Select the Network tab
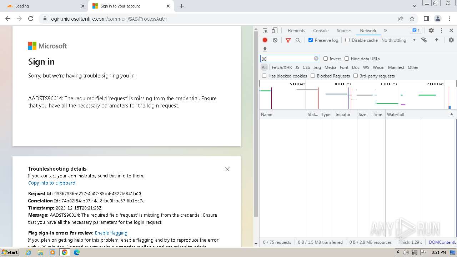 (368, 31)
